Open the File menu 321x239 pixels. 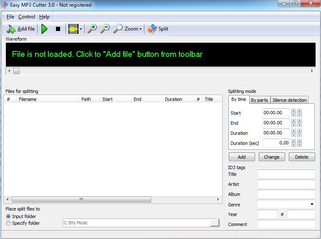tap(10, 17)
